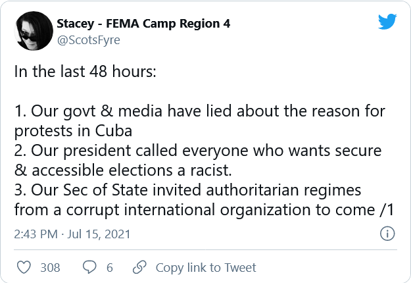Open the Twitter info circle icon
The image size is (411, 283).
(x=388, y=234)
